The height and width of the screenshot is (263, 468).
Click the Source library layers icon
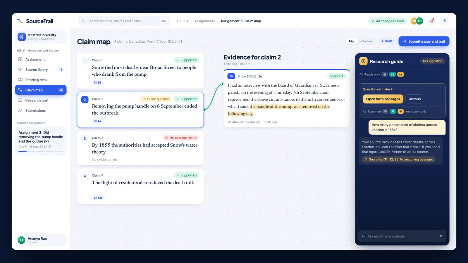coord(20,70)
